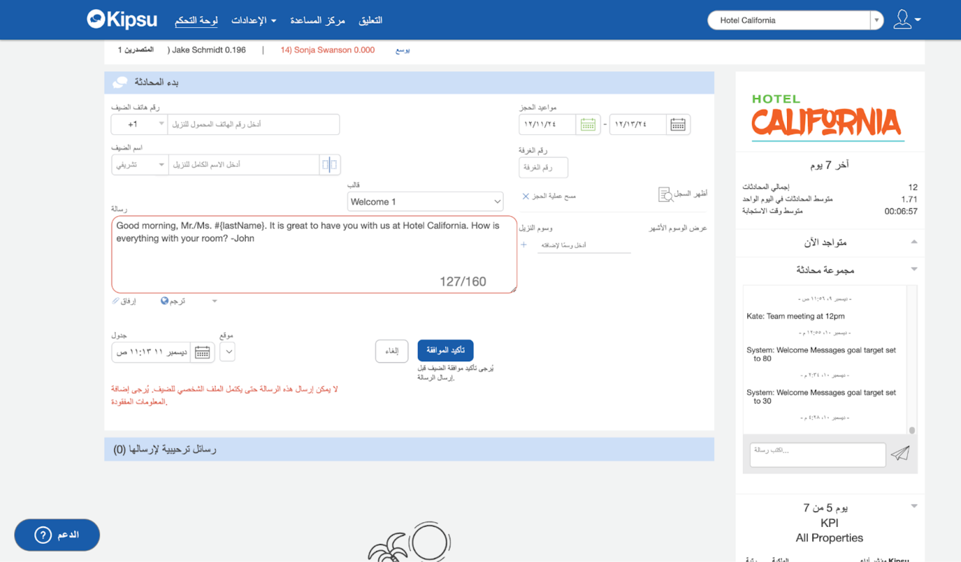Click the الدعم support button

(57, 534)
